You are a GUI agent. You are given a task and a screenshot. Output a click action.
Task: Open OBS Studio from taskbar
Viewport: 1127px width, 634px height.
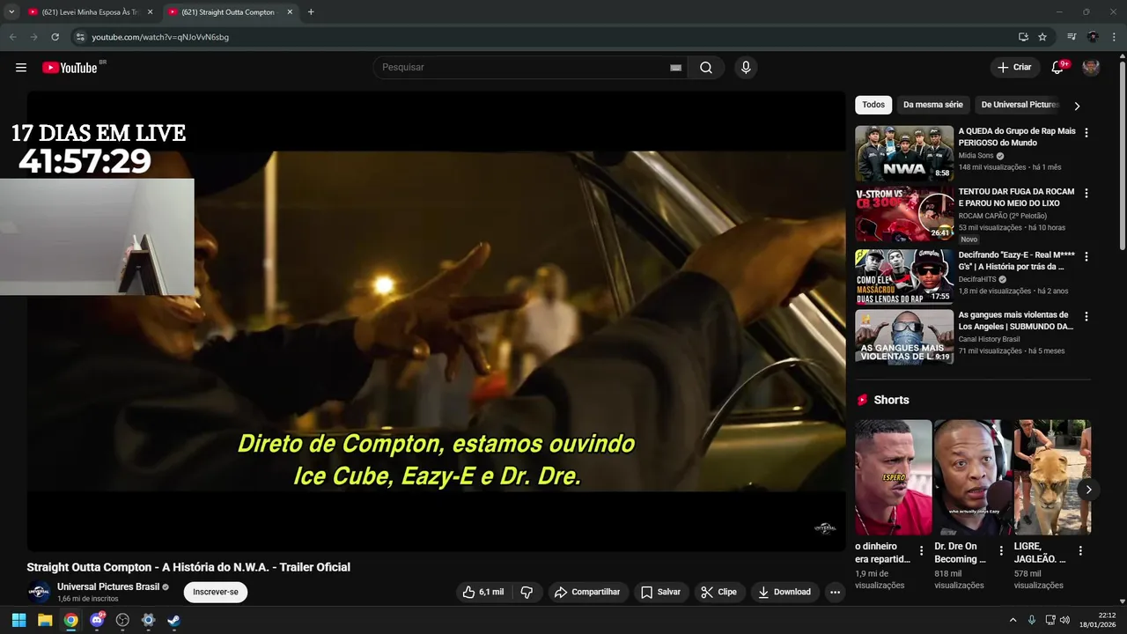click(122, 620)
